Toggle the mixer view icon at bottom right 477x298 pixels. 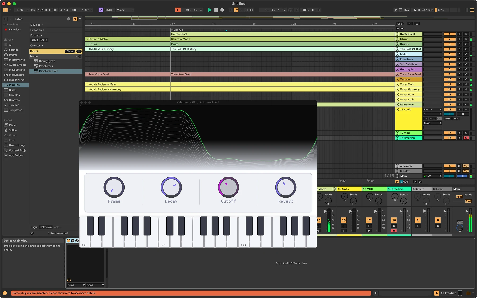469,293
